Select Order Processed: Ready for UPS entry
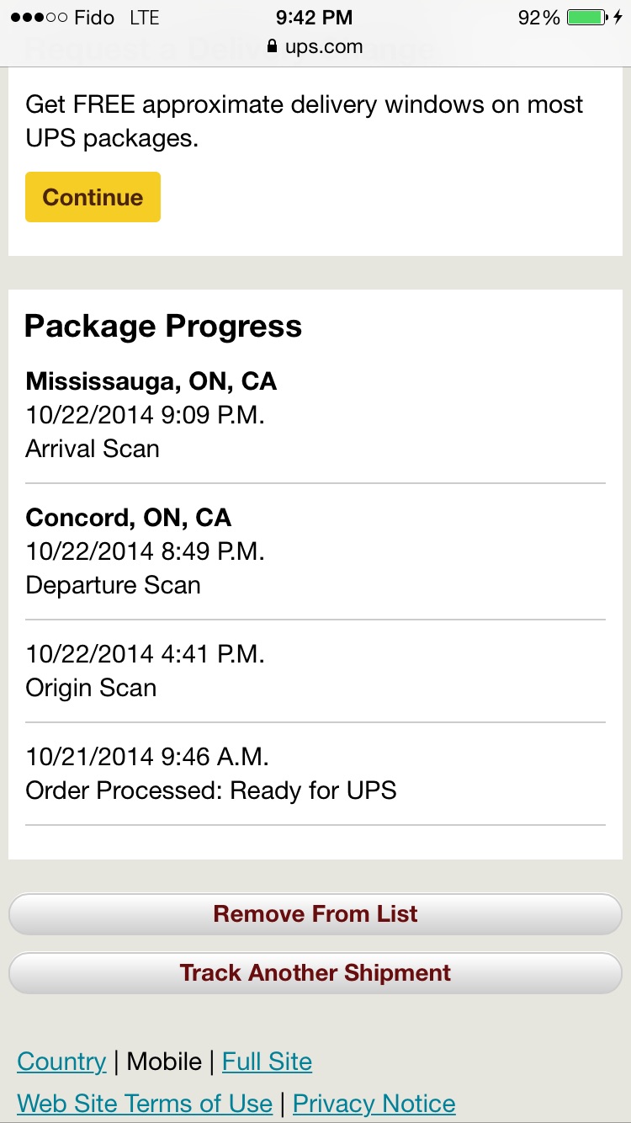 click(x=315, y=774)
